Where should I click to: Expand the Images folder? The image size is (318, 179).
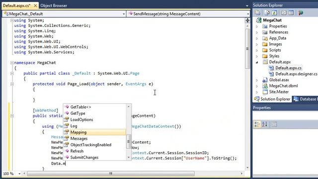click(x=257, y=44)
